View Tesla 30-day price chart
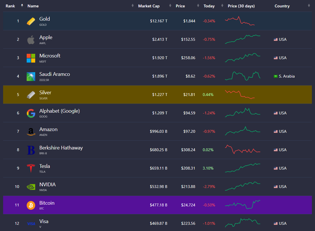 (243, 168)
